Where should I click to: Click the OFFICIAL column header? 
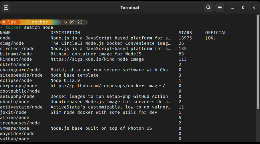tap(216, 33)
